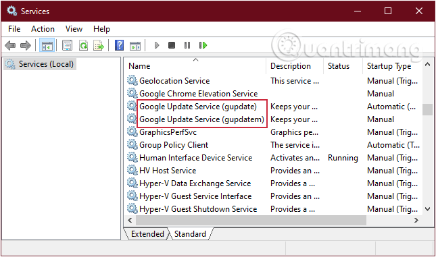Select Hyper-V Data Exchange Service name
Image resolution: width=436 pixels, height=257 pixels.
195,183
